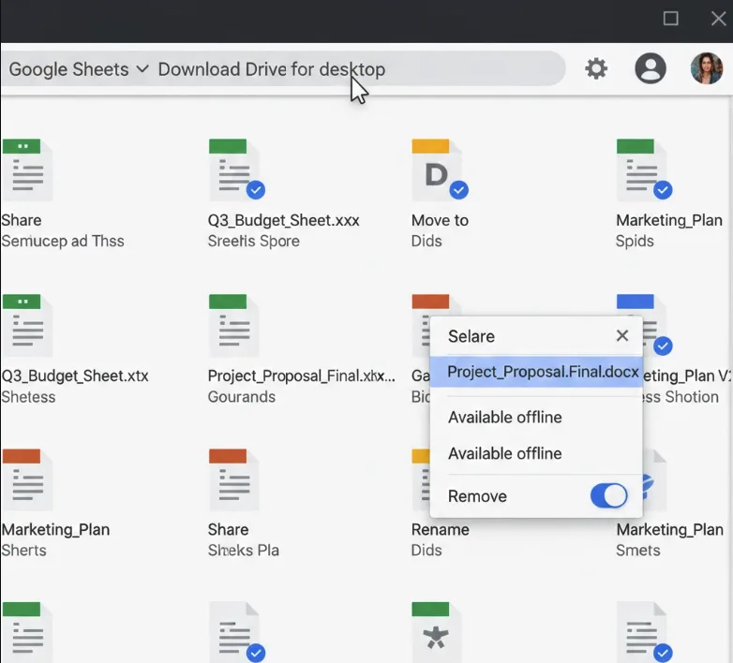Uncheck the blue checkmark on Q3_Budget_Sheet.xxx
Viewport: 733px width, 663px height.
click(x=255, y=190)
